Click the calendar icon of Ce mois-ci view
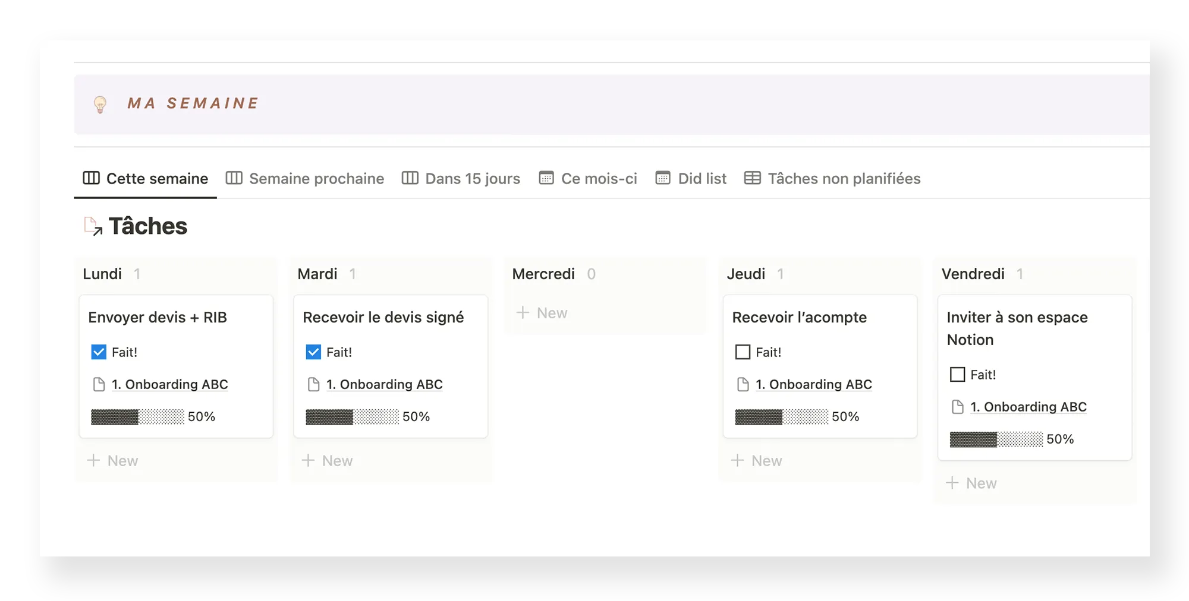Image resolution: width=1189 pixels, height=601 pixels. (x=546, y=178)
